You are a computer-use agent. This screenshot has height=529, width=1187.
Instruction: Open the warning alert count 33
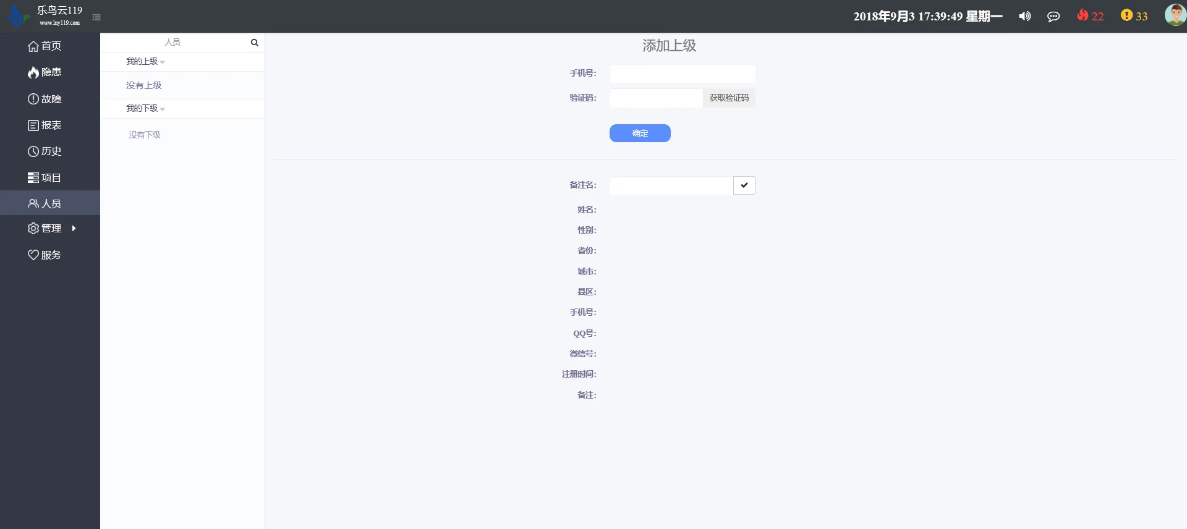(1134, 16)
